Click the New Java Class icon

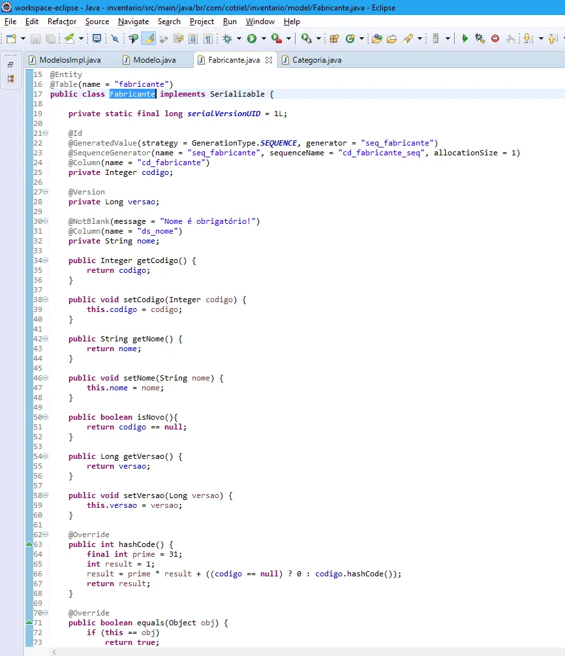[350, 39]
